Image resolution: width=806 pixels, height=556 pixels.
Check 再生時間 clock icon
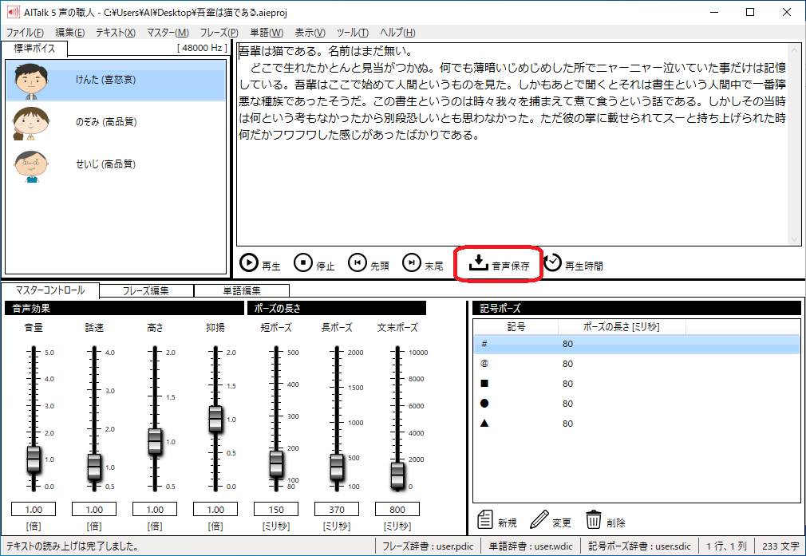(x=552, y=262)
